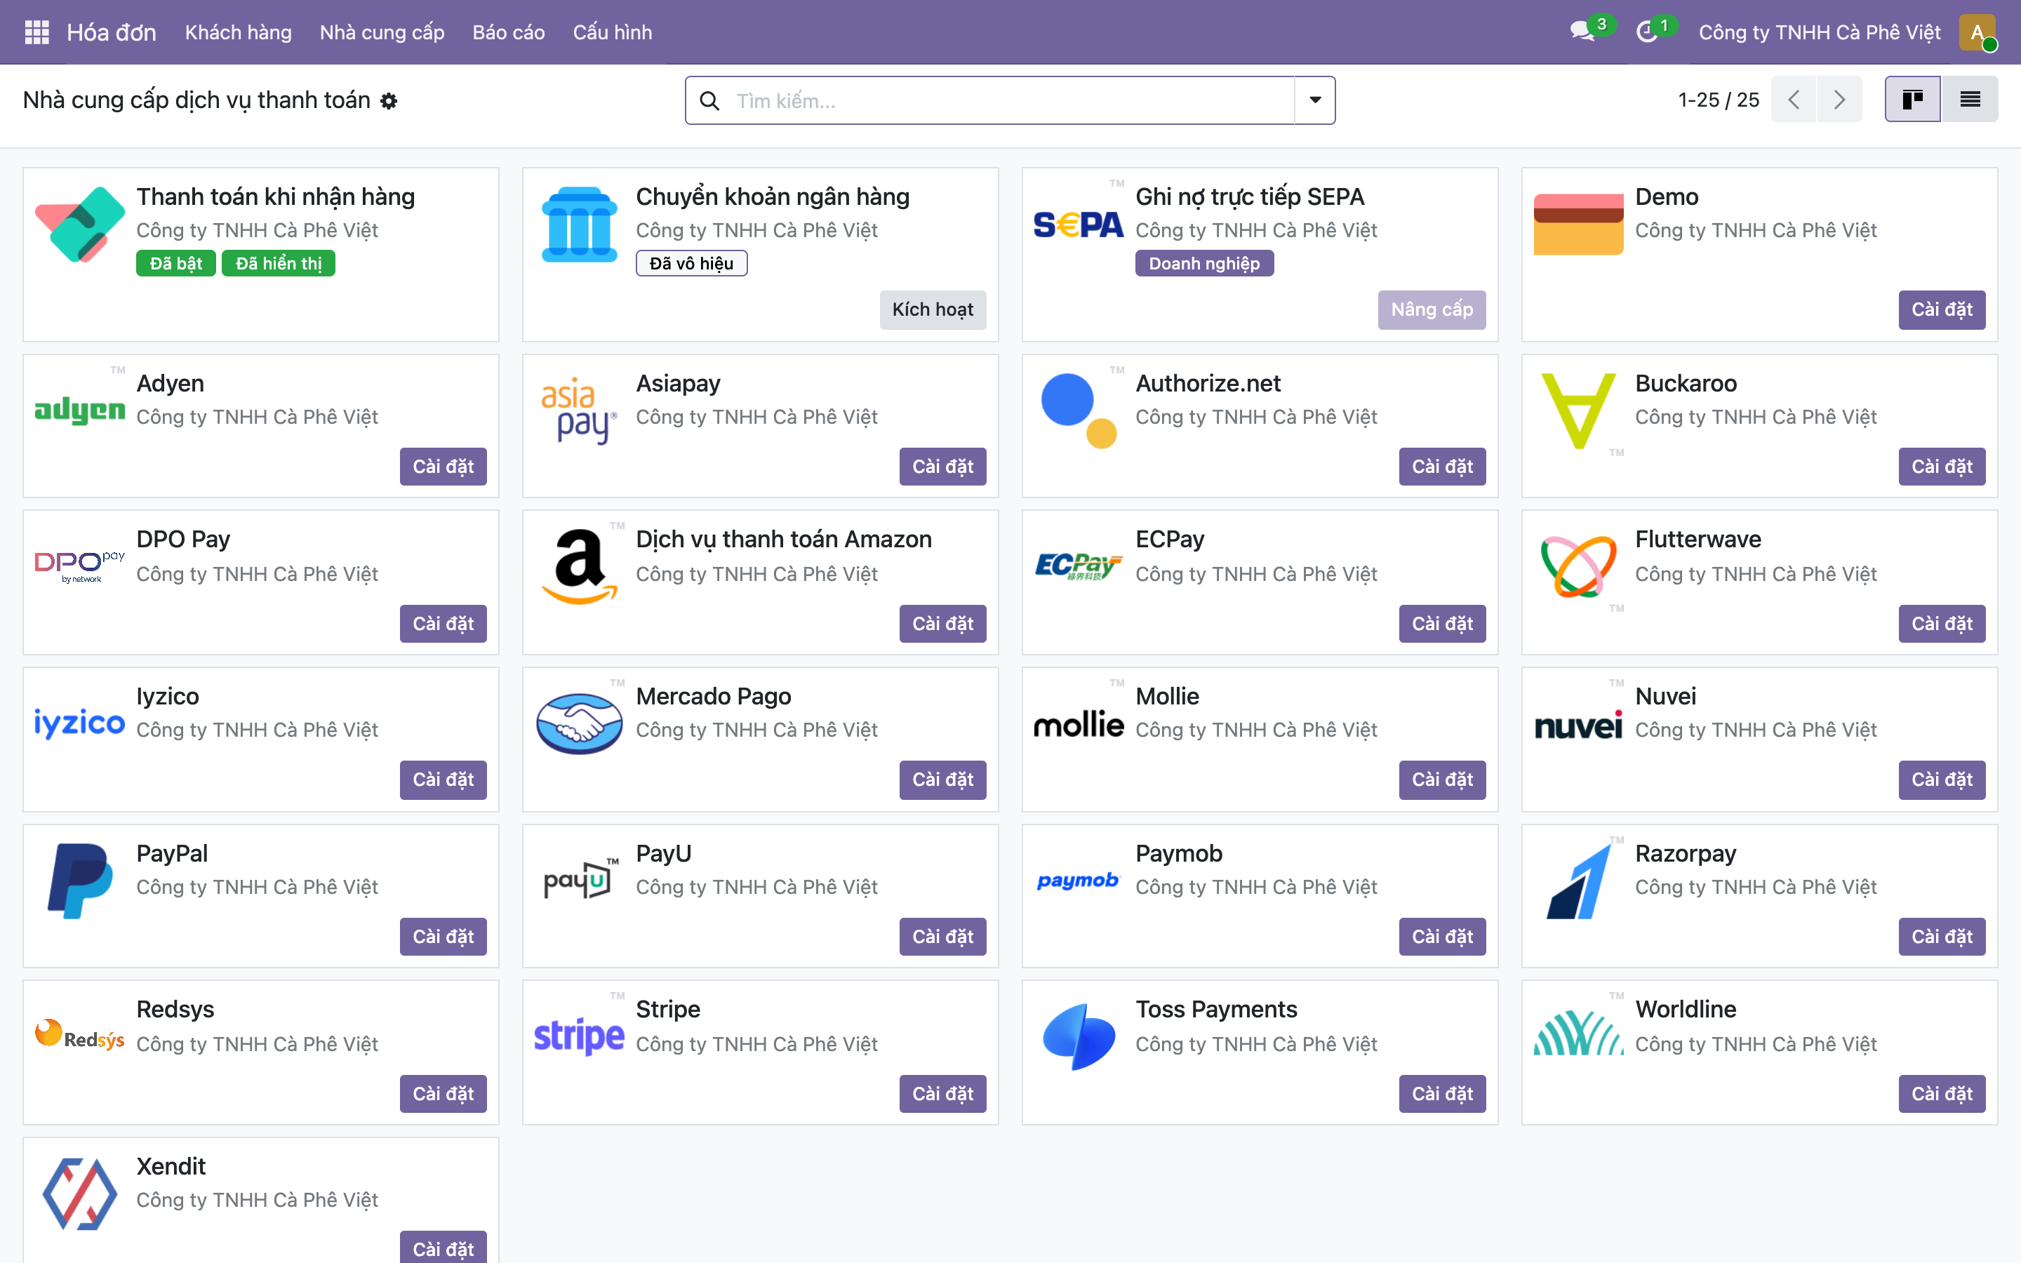
Task: Click the Buckaroo logo
Action: coord(1578,410)
